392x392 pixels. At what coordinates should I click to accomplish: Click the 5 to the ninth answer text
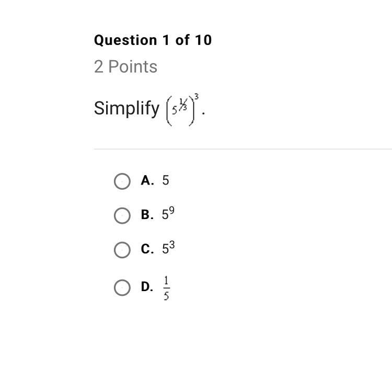168,213
